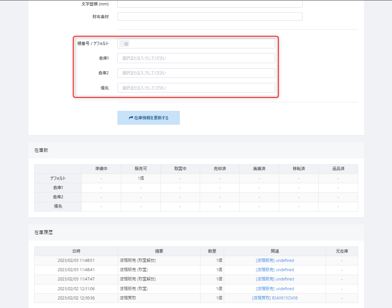
Task: Select the 準備中 column header
Action: point(101,169)
